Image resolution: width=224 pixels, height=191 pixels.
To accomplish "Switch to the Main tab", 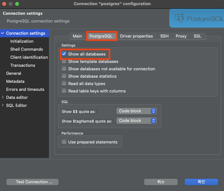I will (x=77, y=36).
